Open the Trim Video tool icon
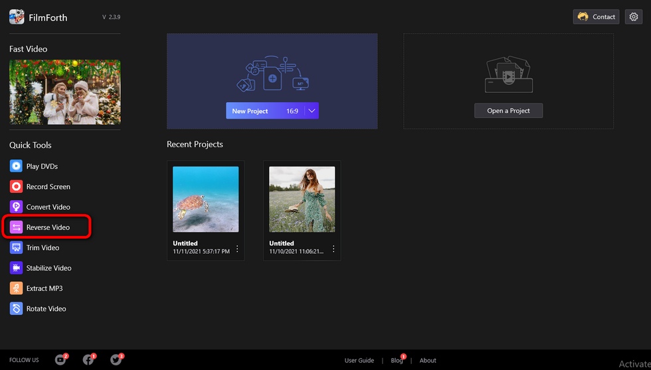651x370 pixels. tap(16, 247)
